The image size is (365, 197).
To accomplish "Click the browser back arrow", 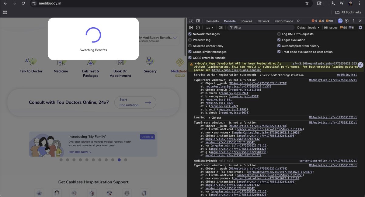I will click(5, 3).
